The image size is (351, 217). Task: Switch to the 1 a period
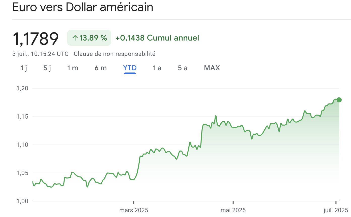pos(157,68)
